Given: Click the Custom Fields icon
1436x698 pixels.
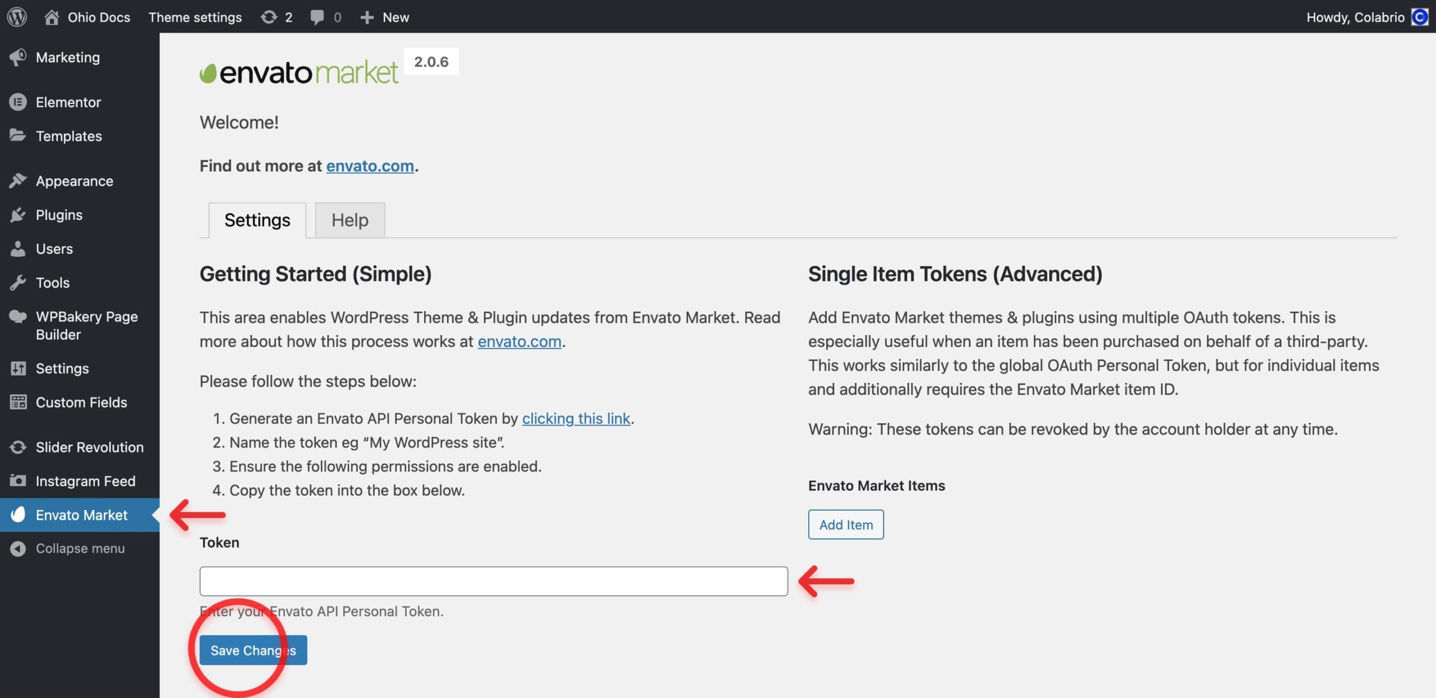Looking at the screenshot, I should coord(18,402).
